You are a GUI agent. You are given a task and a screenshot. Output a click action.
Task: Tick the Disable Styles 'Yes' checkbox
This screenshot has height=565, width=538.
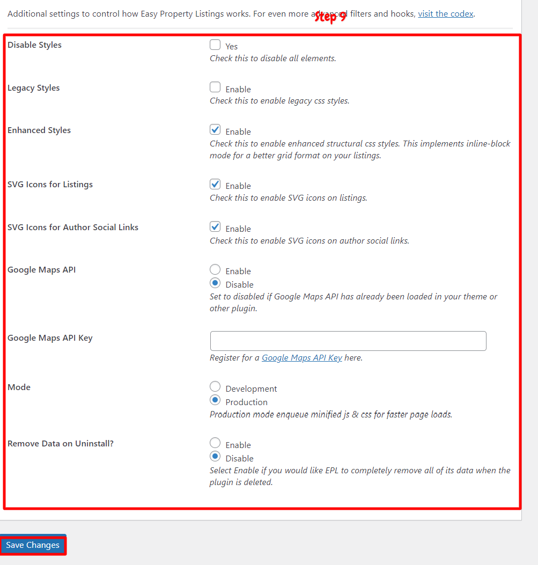(215, 45)
